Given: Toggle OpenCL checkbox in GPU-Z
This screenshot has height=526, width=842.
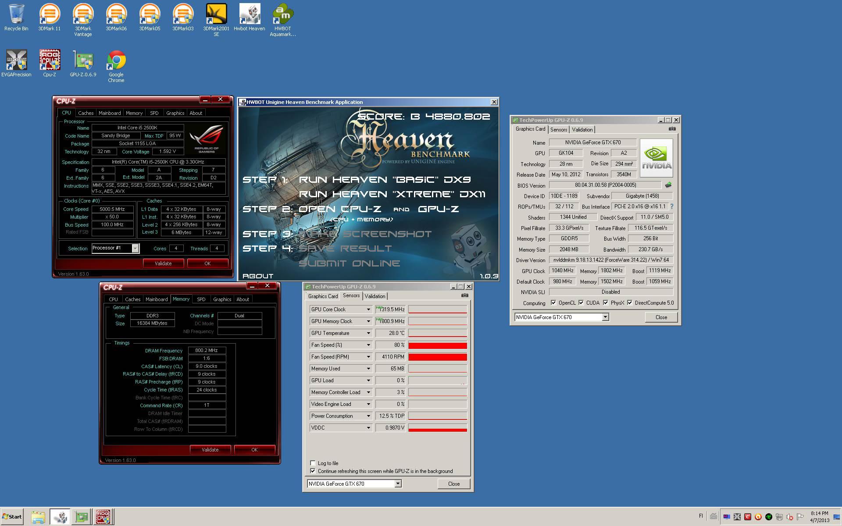Looking at the screenshot, I should point(553,303).
